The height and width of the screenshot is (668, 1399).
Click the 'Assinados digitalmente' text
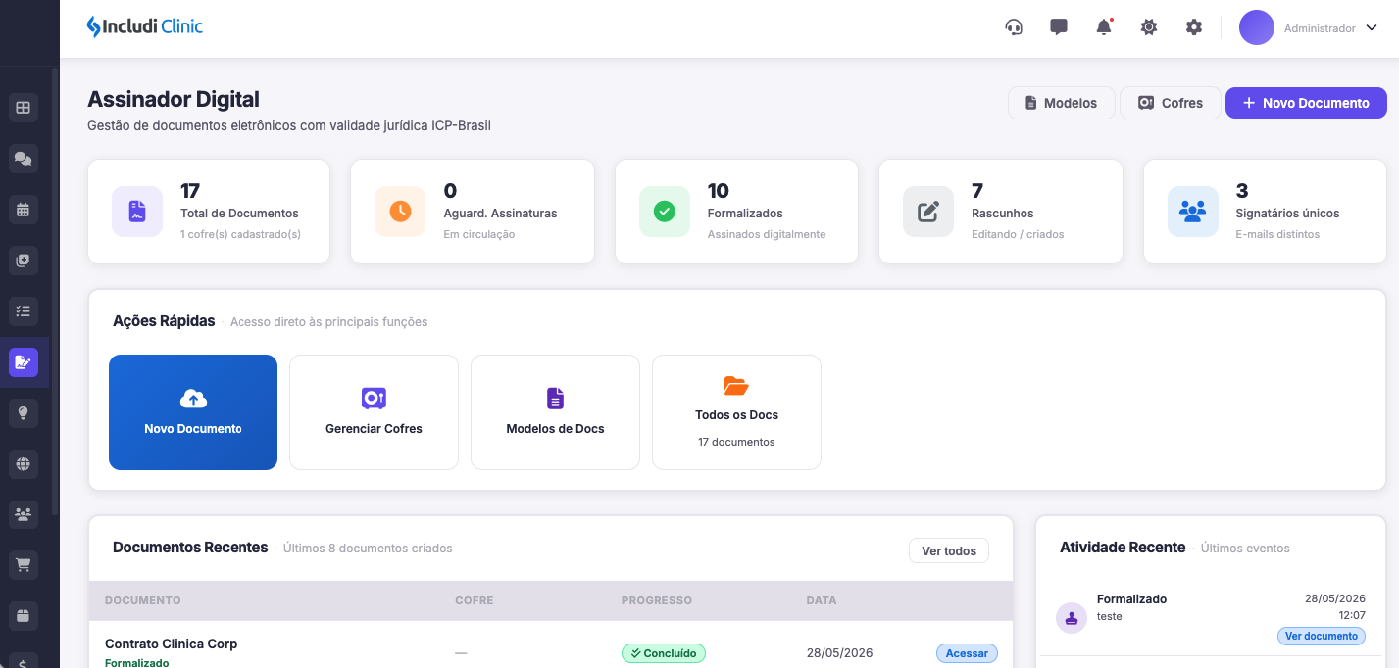click(x=767, y=234)
